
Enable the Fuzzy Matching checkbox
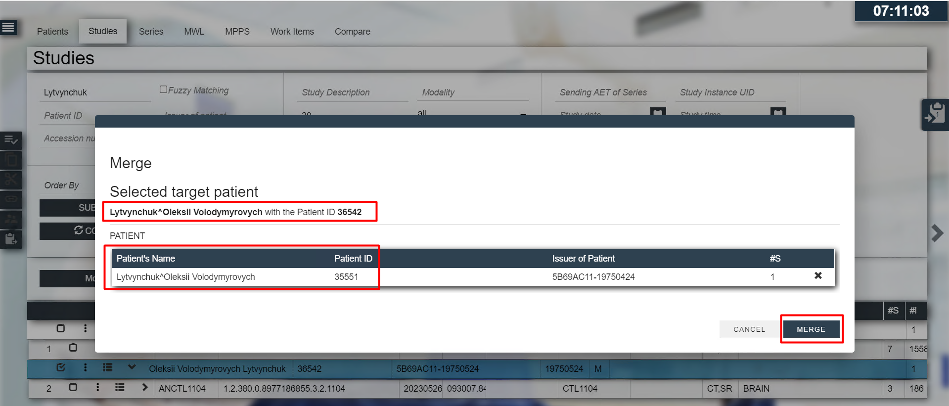[163, 90]
